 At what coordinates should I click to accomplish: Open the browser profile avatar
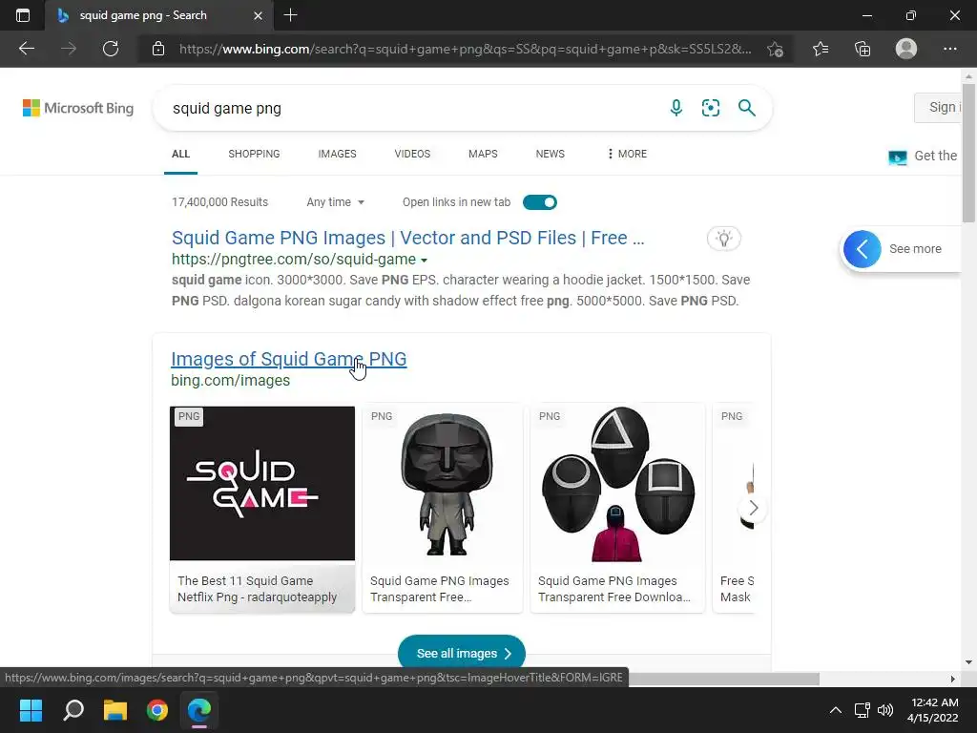tap(906, 49)
